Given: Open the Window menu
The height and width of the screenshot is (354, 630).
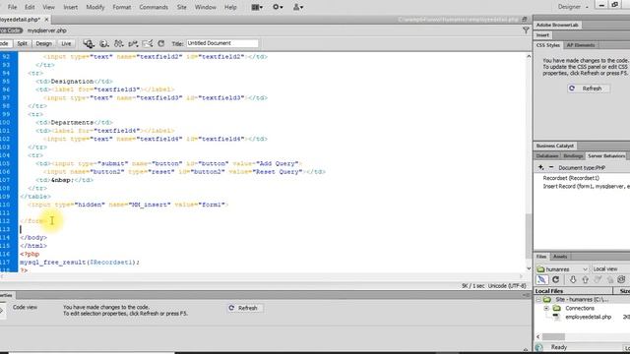Looking at the screenshot, I should [206, 7].
